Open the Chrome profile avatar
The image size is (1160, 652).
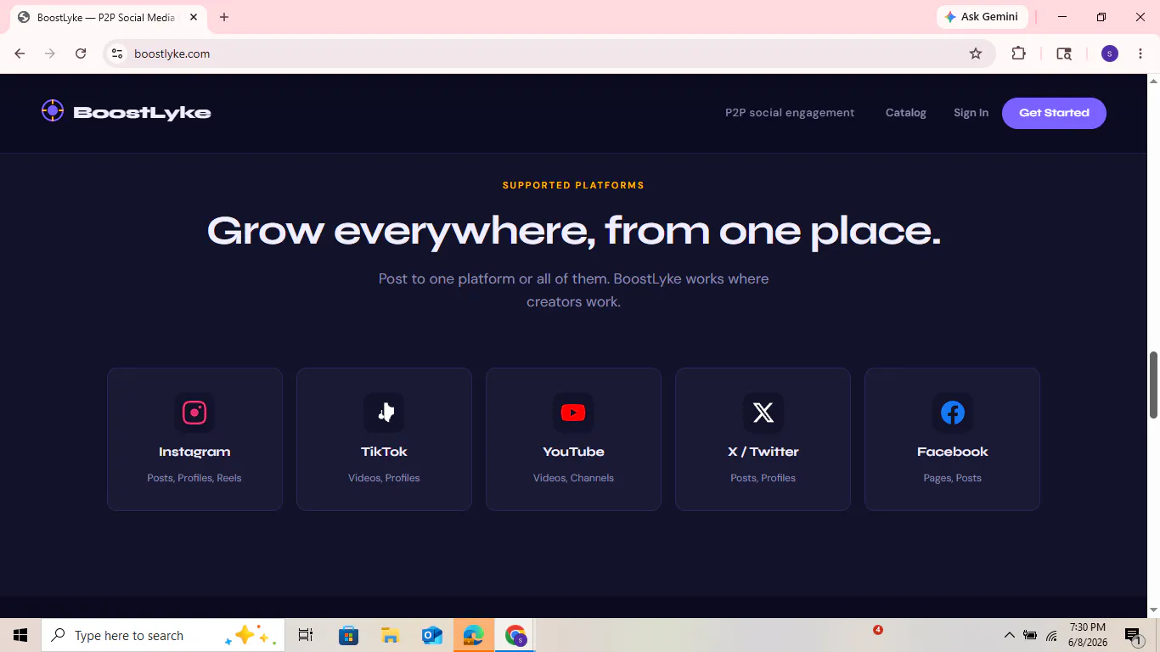pos(1109,53)
